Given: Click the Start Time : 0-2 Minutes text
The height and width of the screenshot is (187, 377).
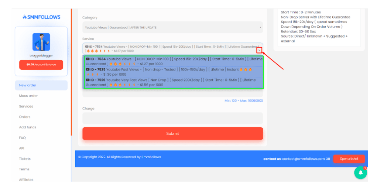Looking at the screenshot, I should tap(301, 12).
